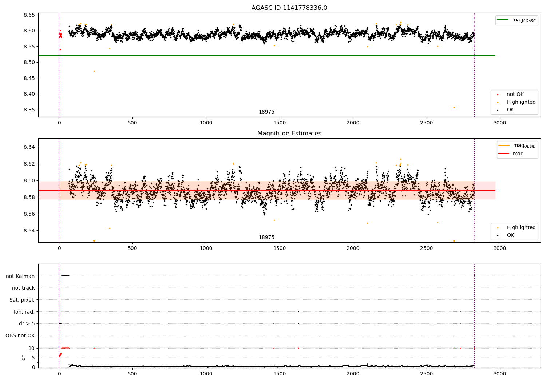Click the 'AGASC ID 1141778336.0' plot title
This screenshot has height=382, width=546.
pos(289,8)
